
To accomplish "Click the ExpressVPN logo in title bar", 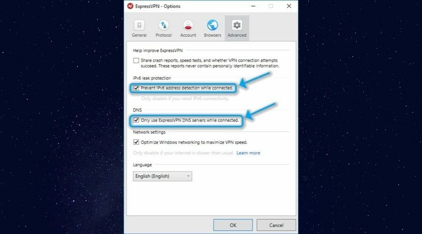I will point(130,6).
